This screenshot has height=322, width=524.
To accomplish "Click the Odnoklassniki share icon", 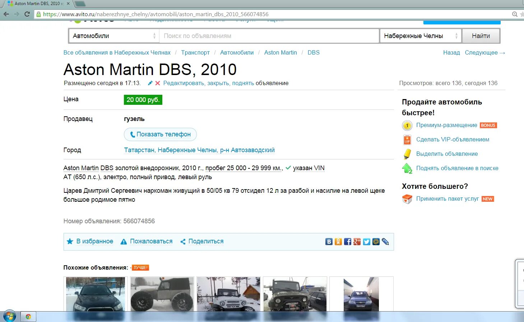I will (338, 242).
